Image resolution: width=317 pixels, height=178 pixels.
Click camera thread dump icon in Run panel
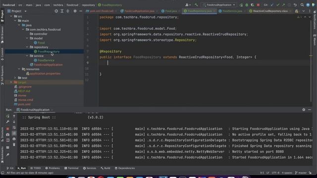pos(8,134)
